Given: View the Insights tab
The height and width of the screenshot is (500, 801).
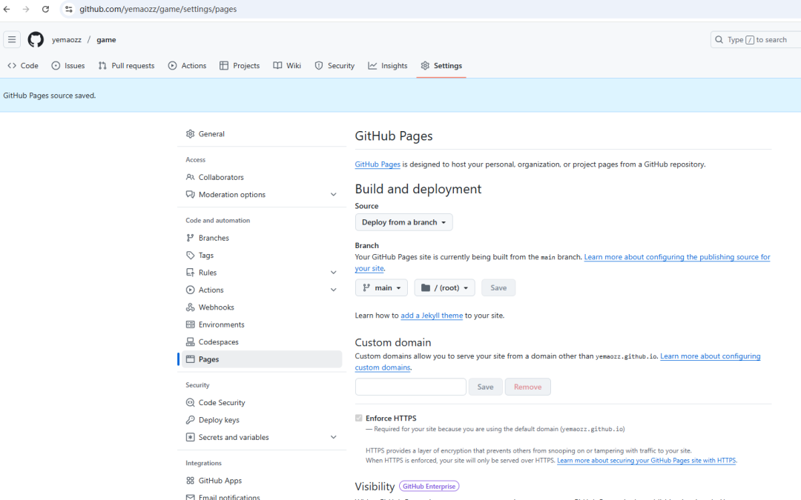Looking at the screenshot, I should tap(388, 66).
